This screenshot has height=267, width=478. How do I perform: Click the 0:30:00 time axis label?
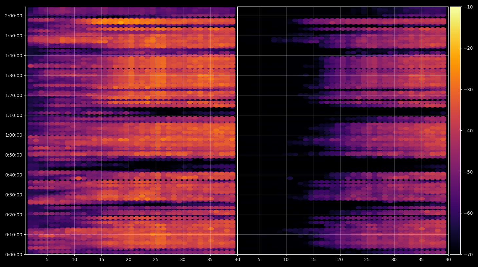pos(13,195)
